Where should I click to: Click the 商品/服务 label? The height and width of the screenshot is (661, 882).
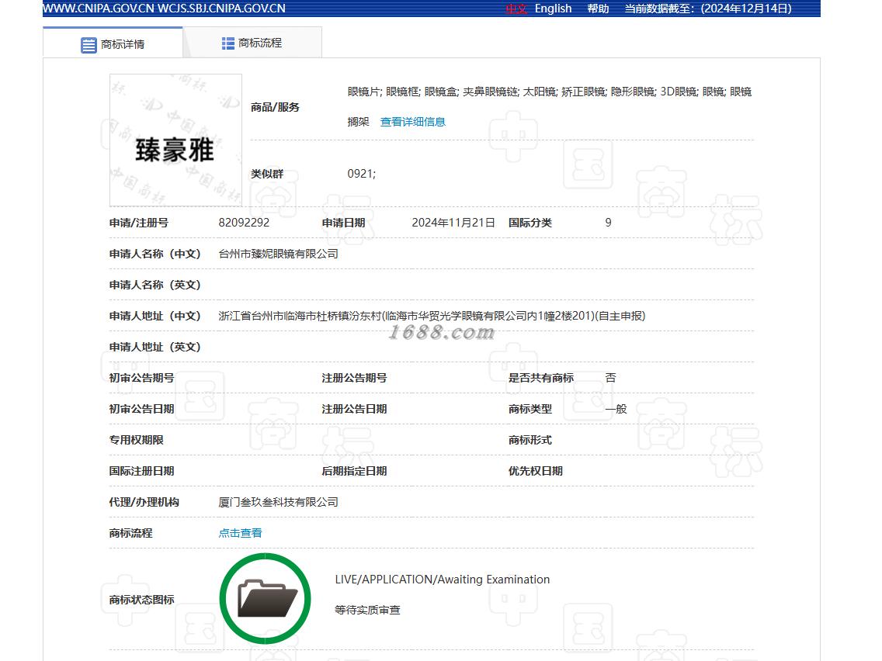coord(275,107)
